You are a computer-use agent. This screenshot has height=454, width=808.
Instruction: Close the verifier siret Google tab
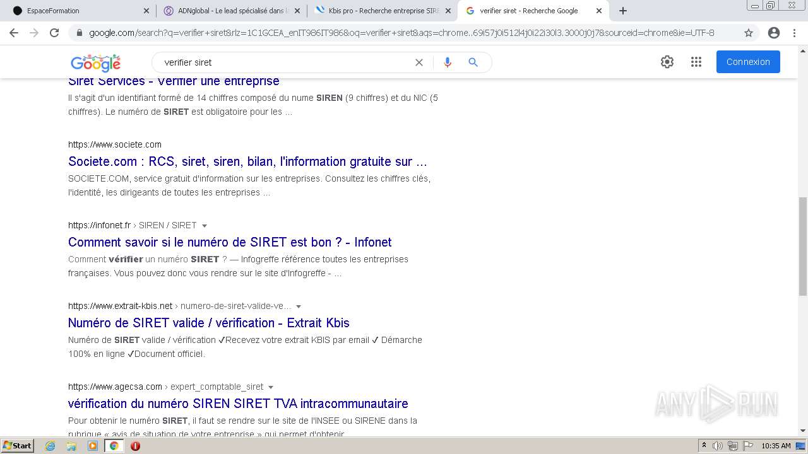pos(599,11)
